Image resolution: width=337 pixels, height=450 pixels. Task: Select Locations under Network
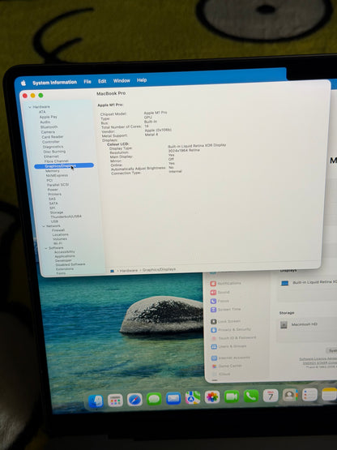(60, 234)
